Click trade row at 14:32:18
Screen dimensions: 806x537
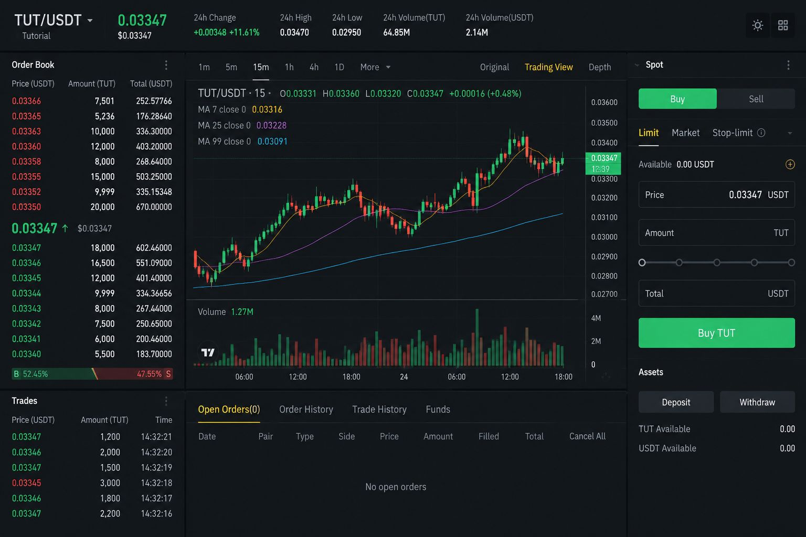coord(92,483)
